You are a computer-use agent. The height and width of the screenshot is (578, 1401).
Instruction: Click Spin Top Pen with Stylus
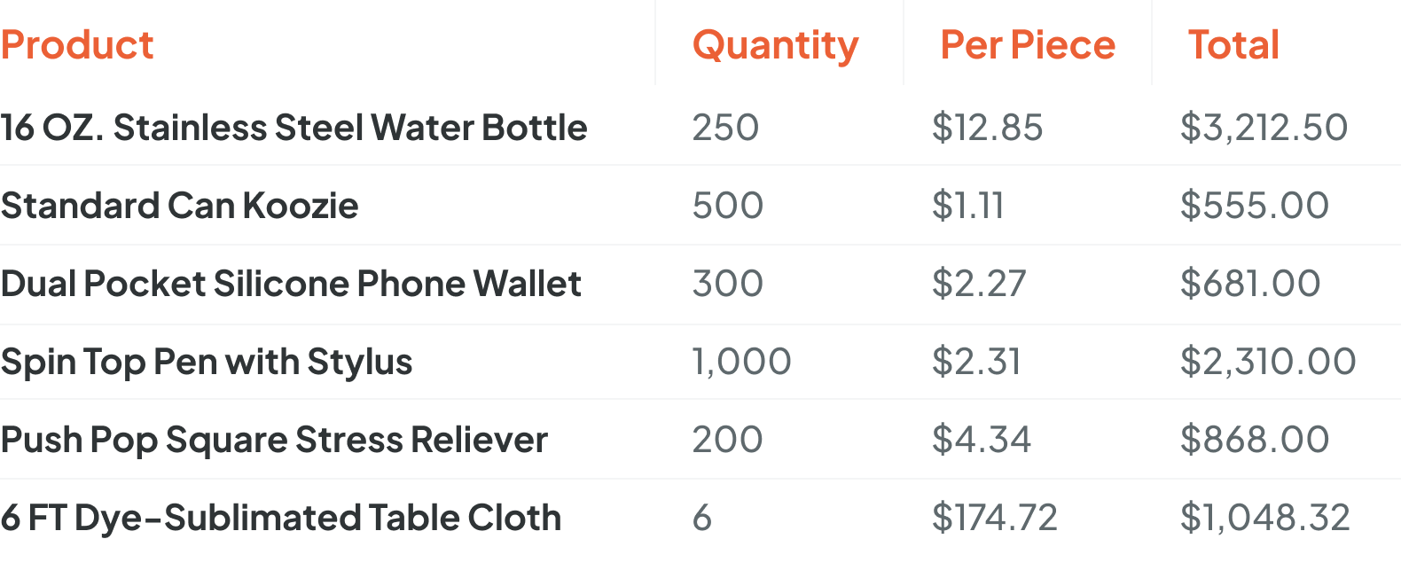207,362
